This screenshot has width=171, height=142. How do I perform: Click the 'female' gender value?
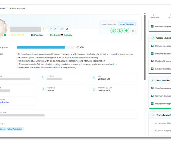(51, 91)
